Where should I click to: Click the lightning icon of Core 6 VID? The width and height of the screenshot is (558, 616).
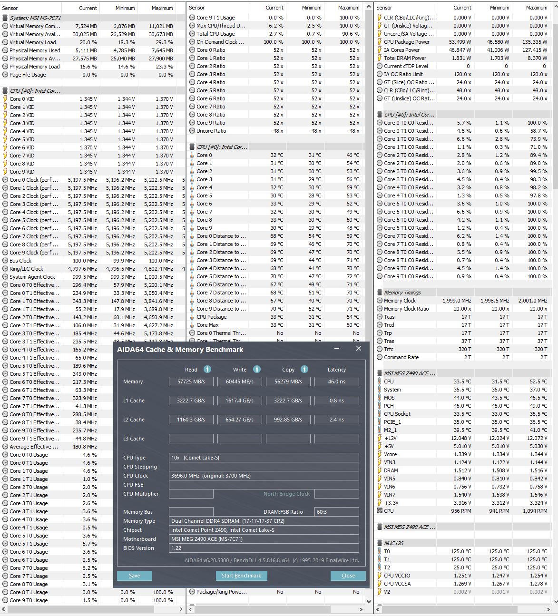[5, 147]
